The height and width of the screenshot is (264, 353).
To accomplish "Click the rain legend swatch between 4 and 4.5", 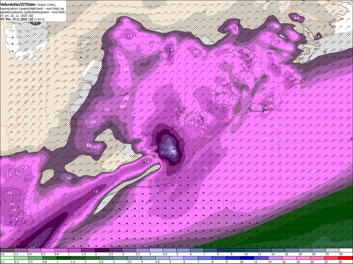I will point(148,258).
